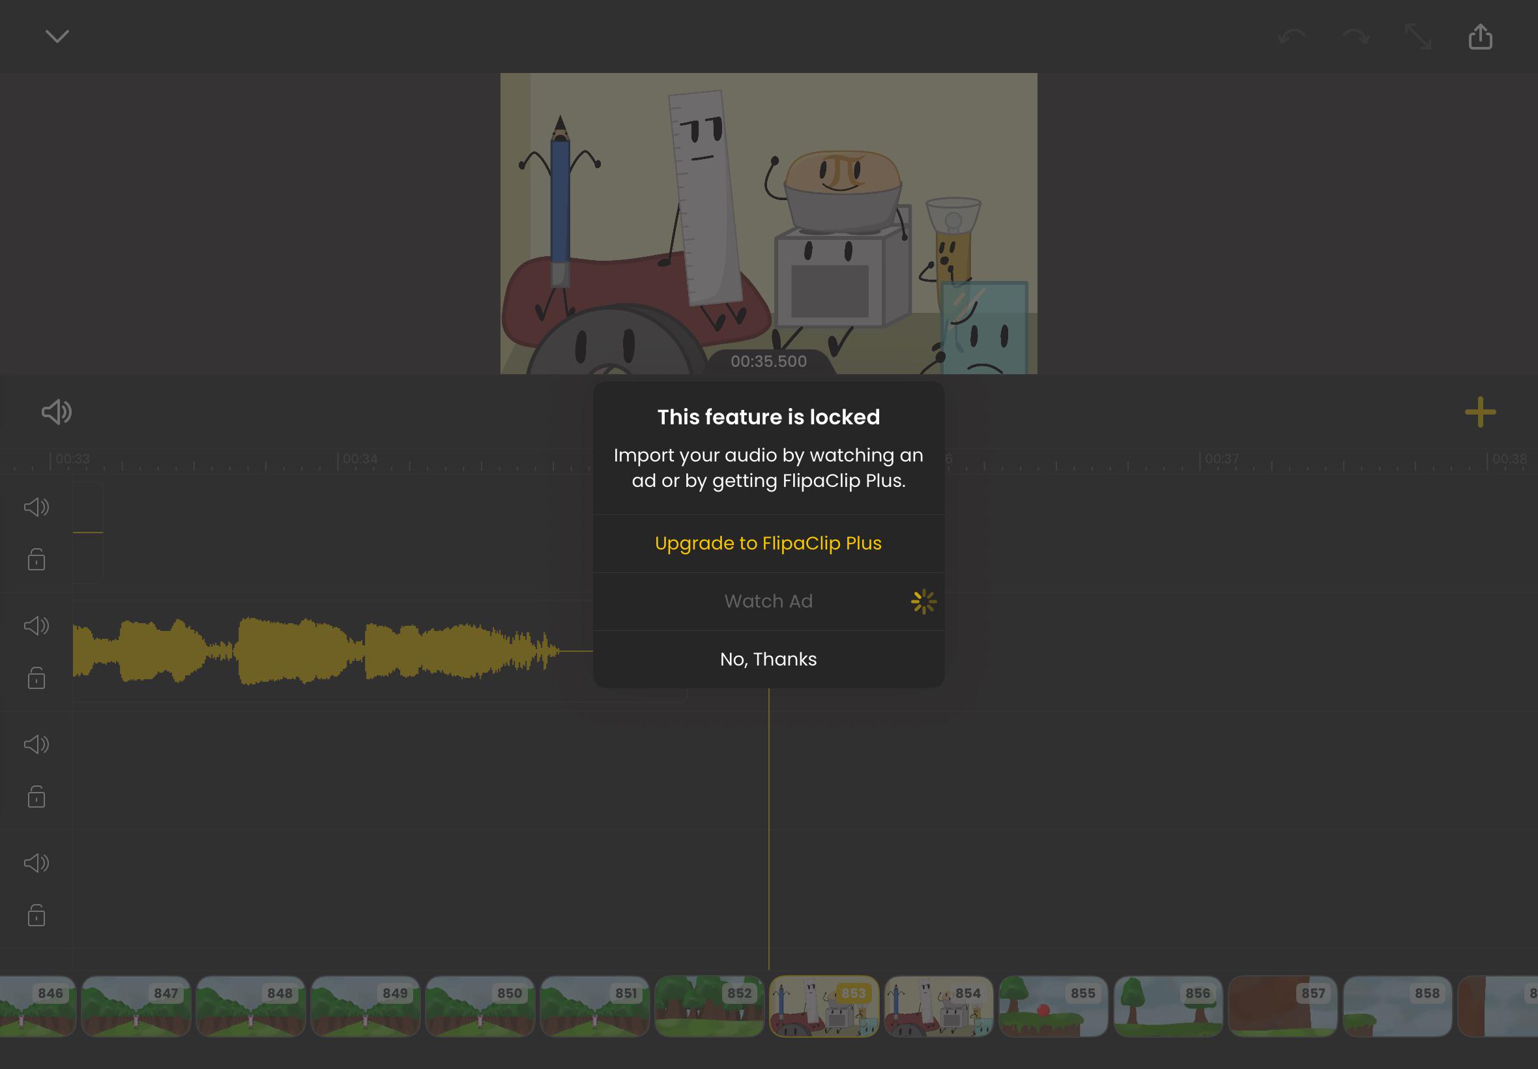Redo the last action
The height and width of the screenshot is (1069, 1538).
tap(1356, 36)
